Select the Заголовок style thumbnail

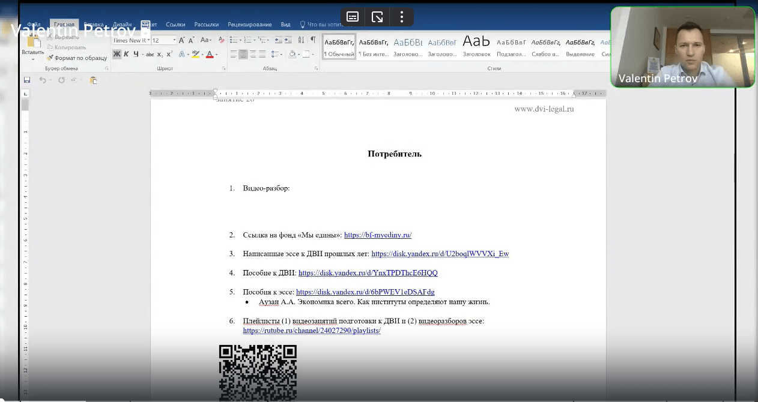(476, 46)
